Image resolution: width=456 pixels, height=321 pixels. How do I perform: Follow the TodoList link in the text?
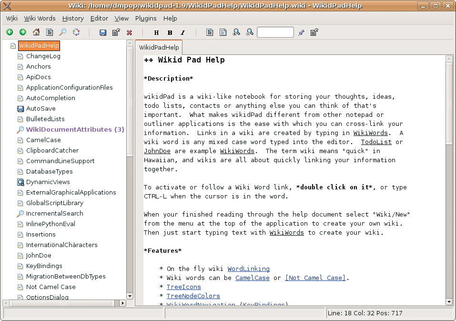[376, 142]
